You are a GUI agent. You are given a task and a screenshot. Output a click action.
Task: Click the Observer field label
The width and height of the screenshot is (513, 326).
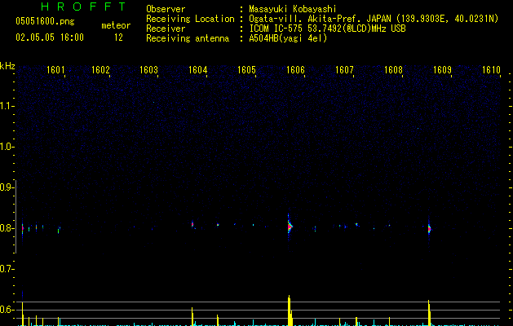pos(166,9)
